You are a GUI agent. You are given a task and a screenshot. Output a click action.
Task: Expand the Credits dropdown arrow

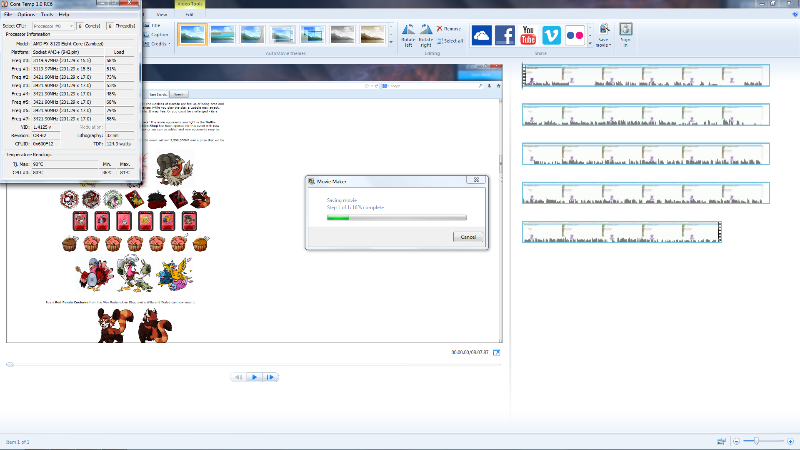point(169,44)
